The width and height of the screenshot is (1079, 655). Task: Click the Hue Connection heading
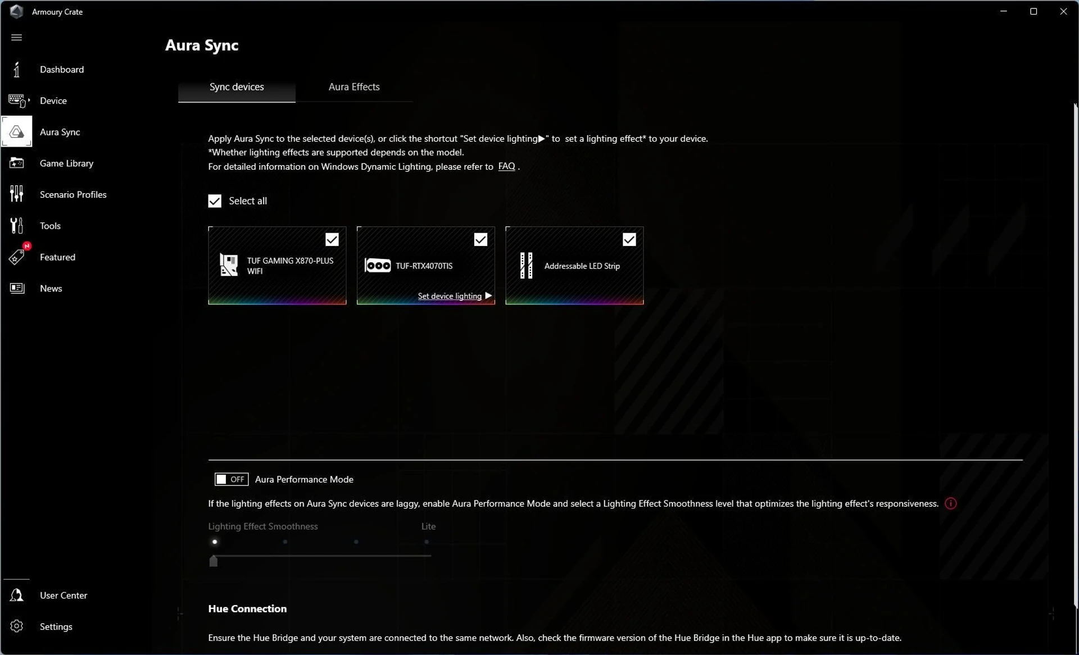pos(247,608)
